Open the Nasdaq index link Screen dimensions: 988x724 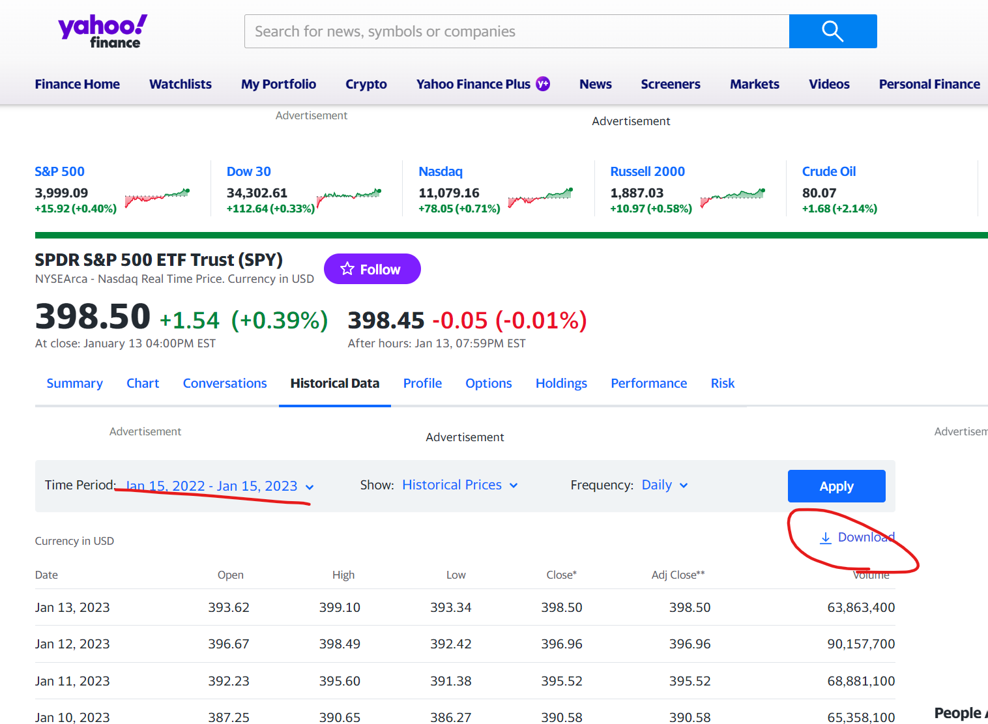pos(441,171)
